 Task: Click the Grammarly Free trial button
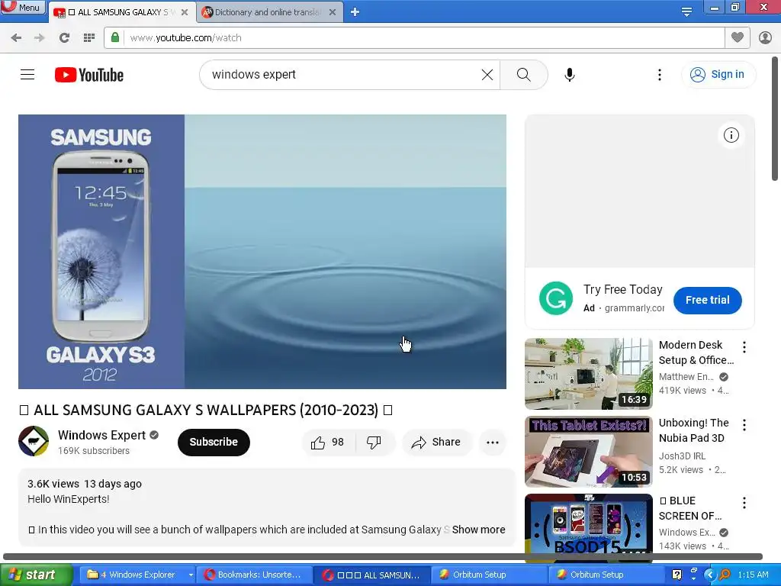707,300
